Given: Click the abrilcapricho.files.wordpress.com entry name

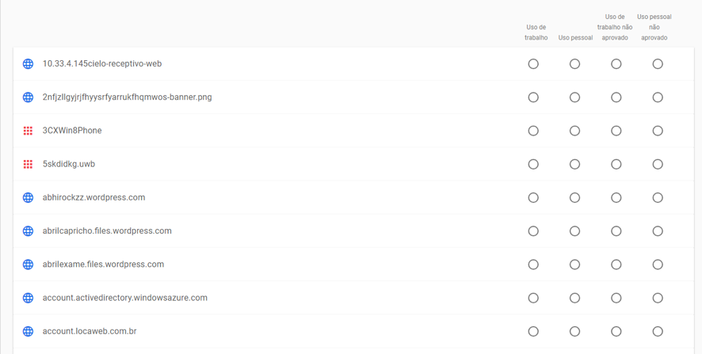Looking at the screenshot, I should click(107, 231).
